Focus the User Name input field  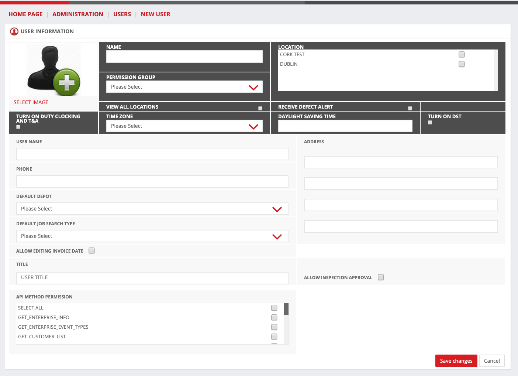point(152,154)
